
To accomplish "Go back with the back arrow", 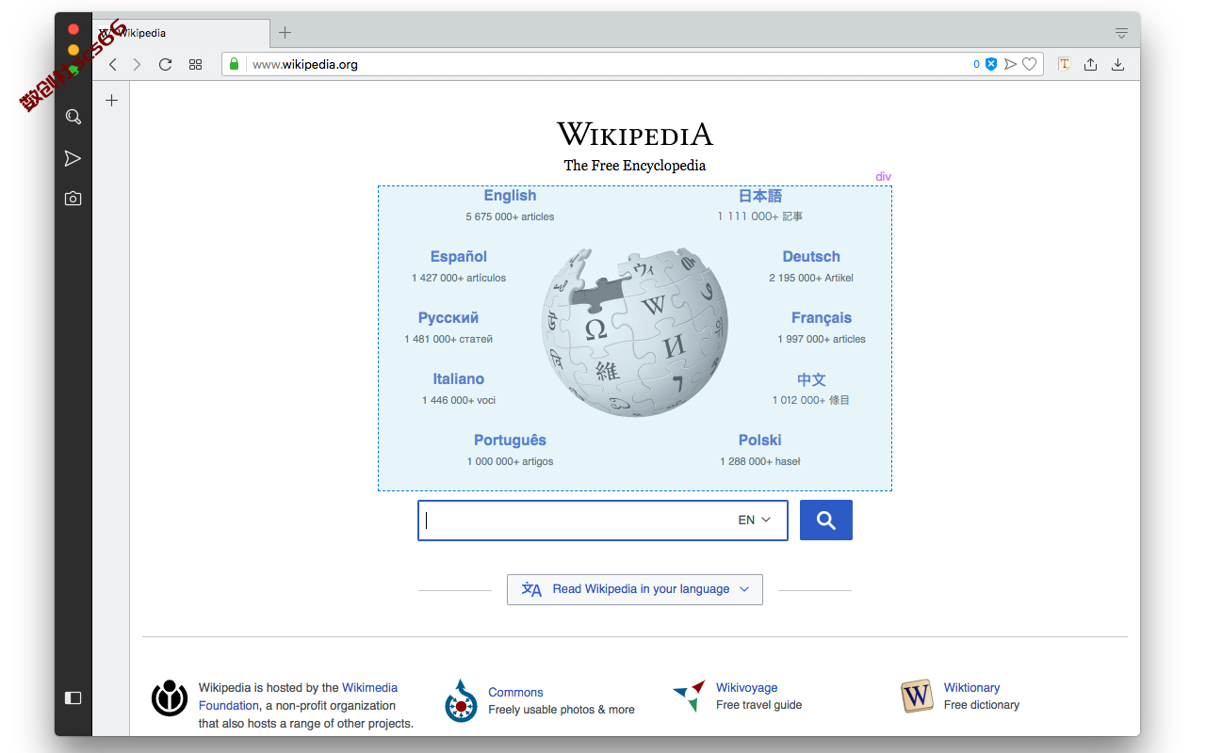I will click(112, 65).
